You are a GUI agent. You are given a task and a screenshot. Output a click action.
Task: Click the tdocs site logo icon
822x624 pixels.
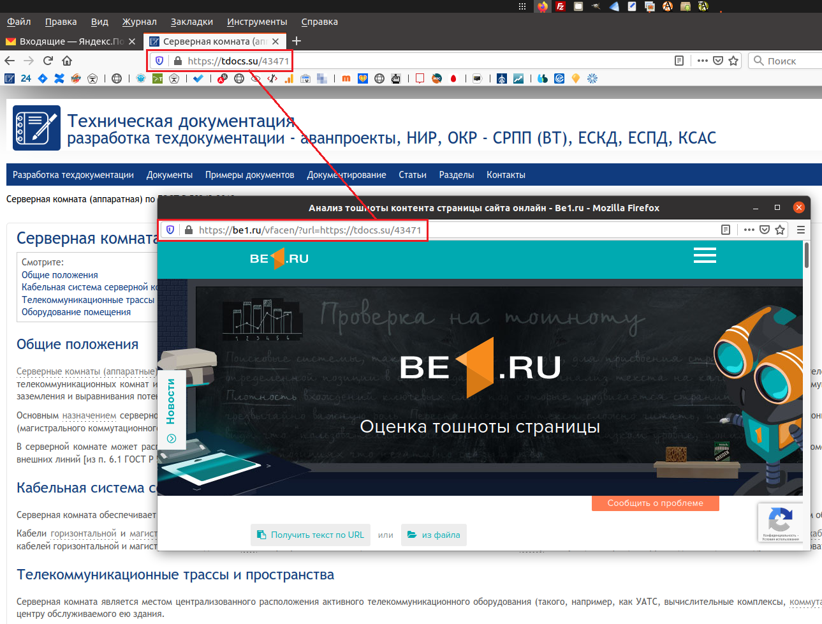point(37,128)
